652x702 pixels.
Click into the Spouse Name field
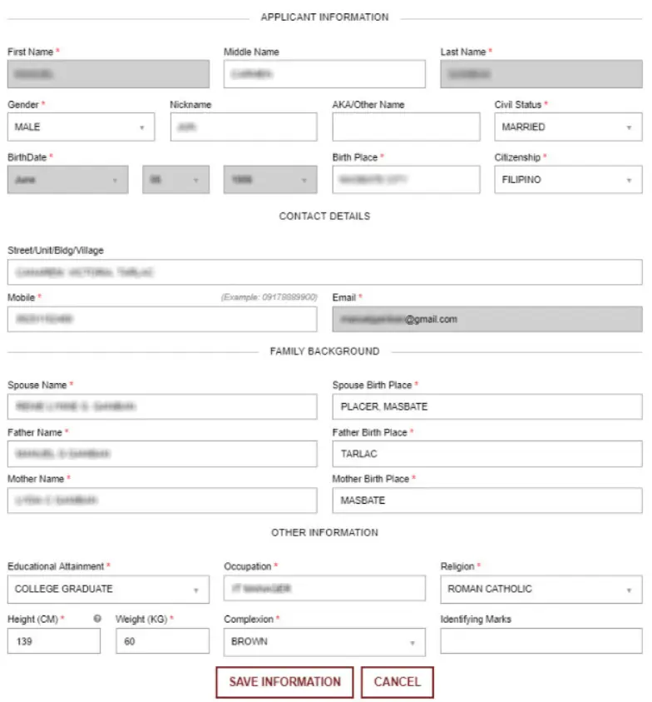(x=162, y=406)
